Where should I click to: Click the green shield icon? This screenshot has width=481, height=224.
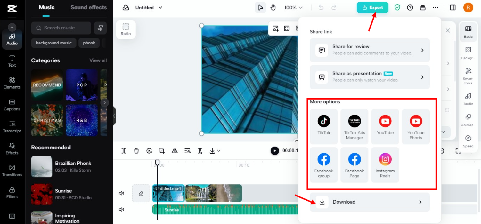397,8
